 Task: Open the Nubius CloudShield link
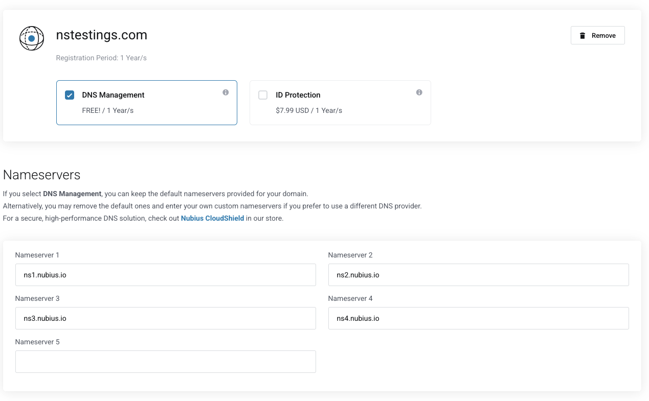[212, 218]
